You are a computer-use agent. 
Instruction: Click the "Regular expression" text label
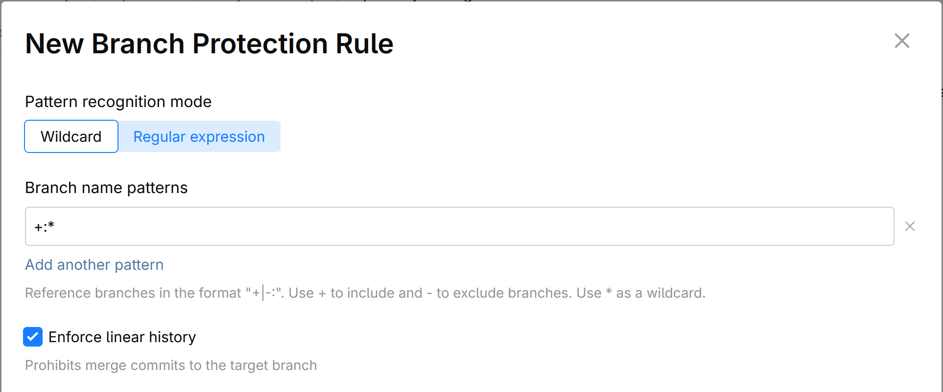[x=199, y=136]
